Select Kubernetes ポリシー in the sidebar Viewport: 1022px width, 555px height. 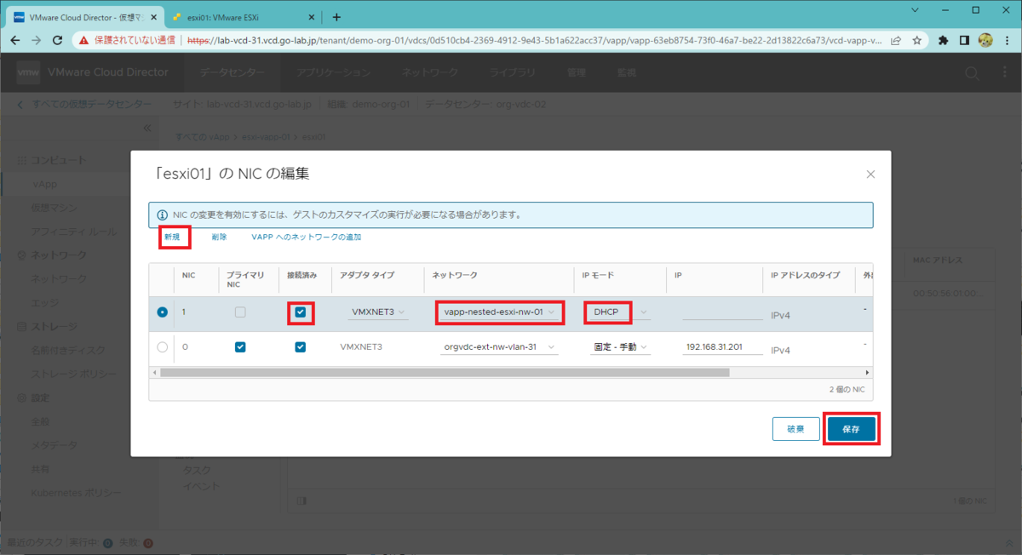click(x=76, y=492)
